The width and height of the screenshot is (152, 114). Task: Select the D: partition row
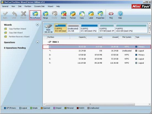[x=97, y=55]
